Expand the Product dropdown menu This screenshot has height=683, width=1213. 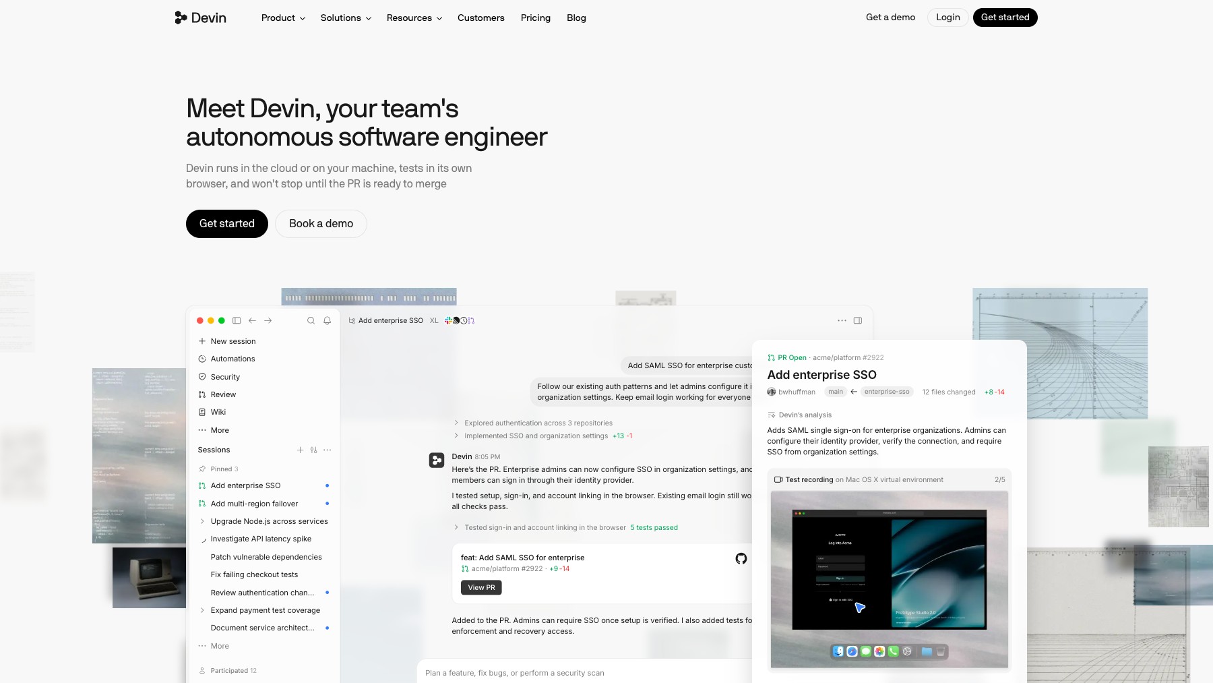pos(283,18)
